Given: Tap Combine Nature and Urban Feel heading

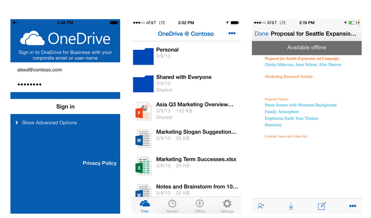Looking at the screenshot, I should [286, 136].
